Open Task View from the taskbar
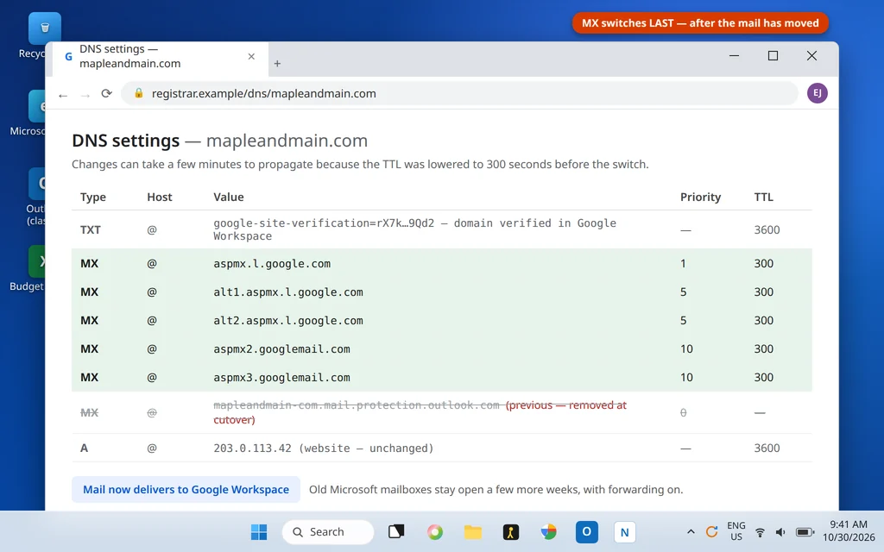Screen dimensions: 884x552 [396, 531]
